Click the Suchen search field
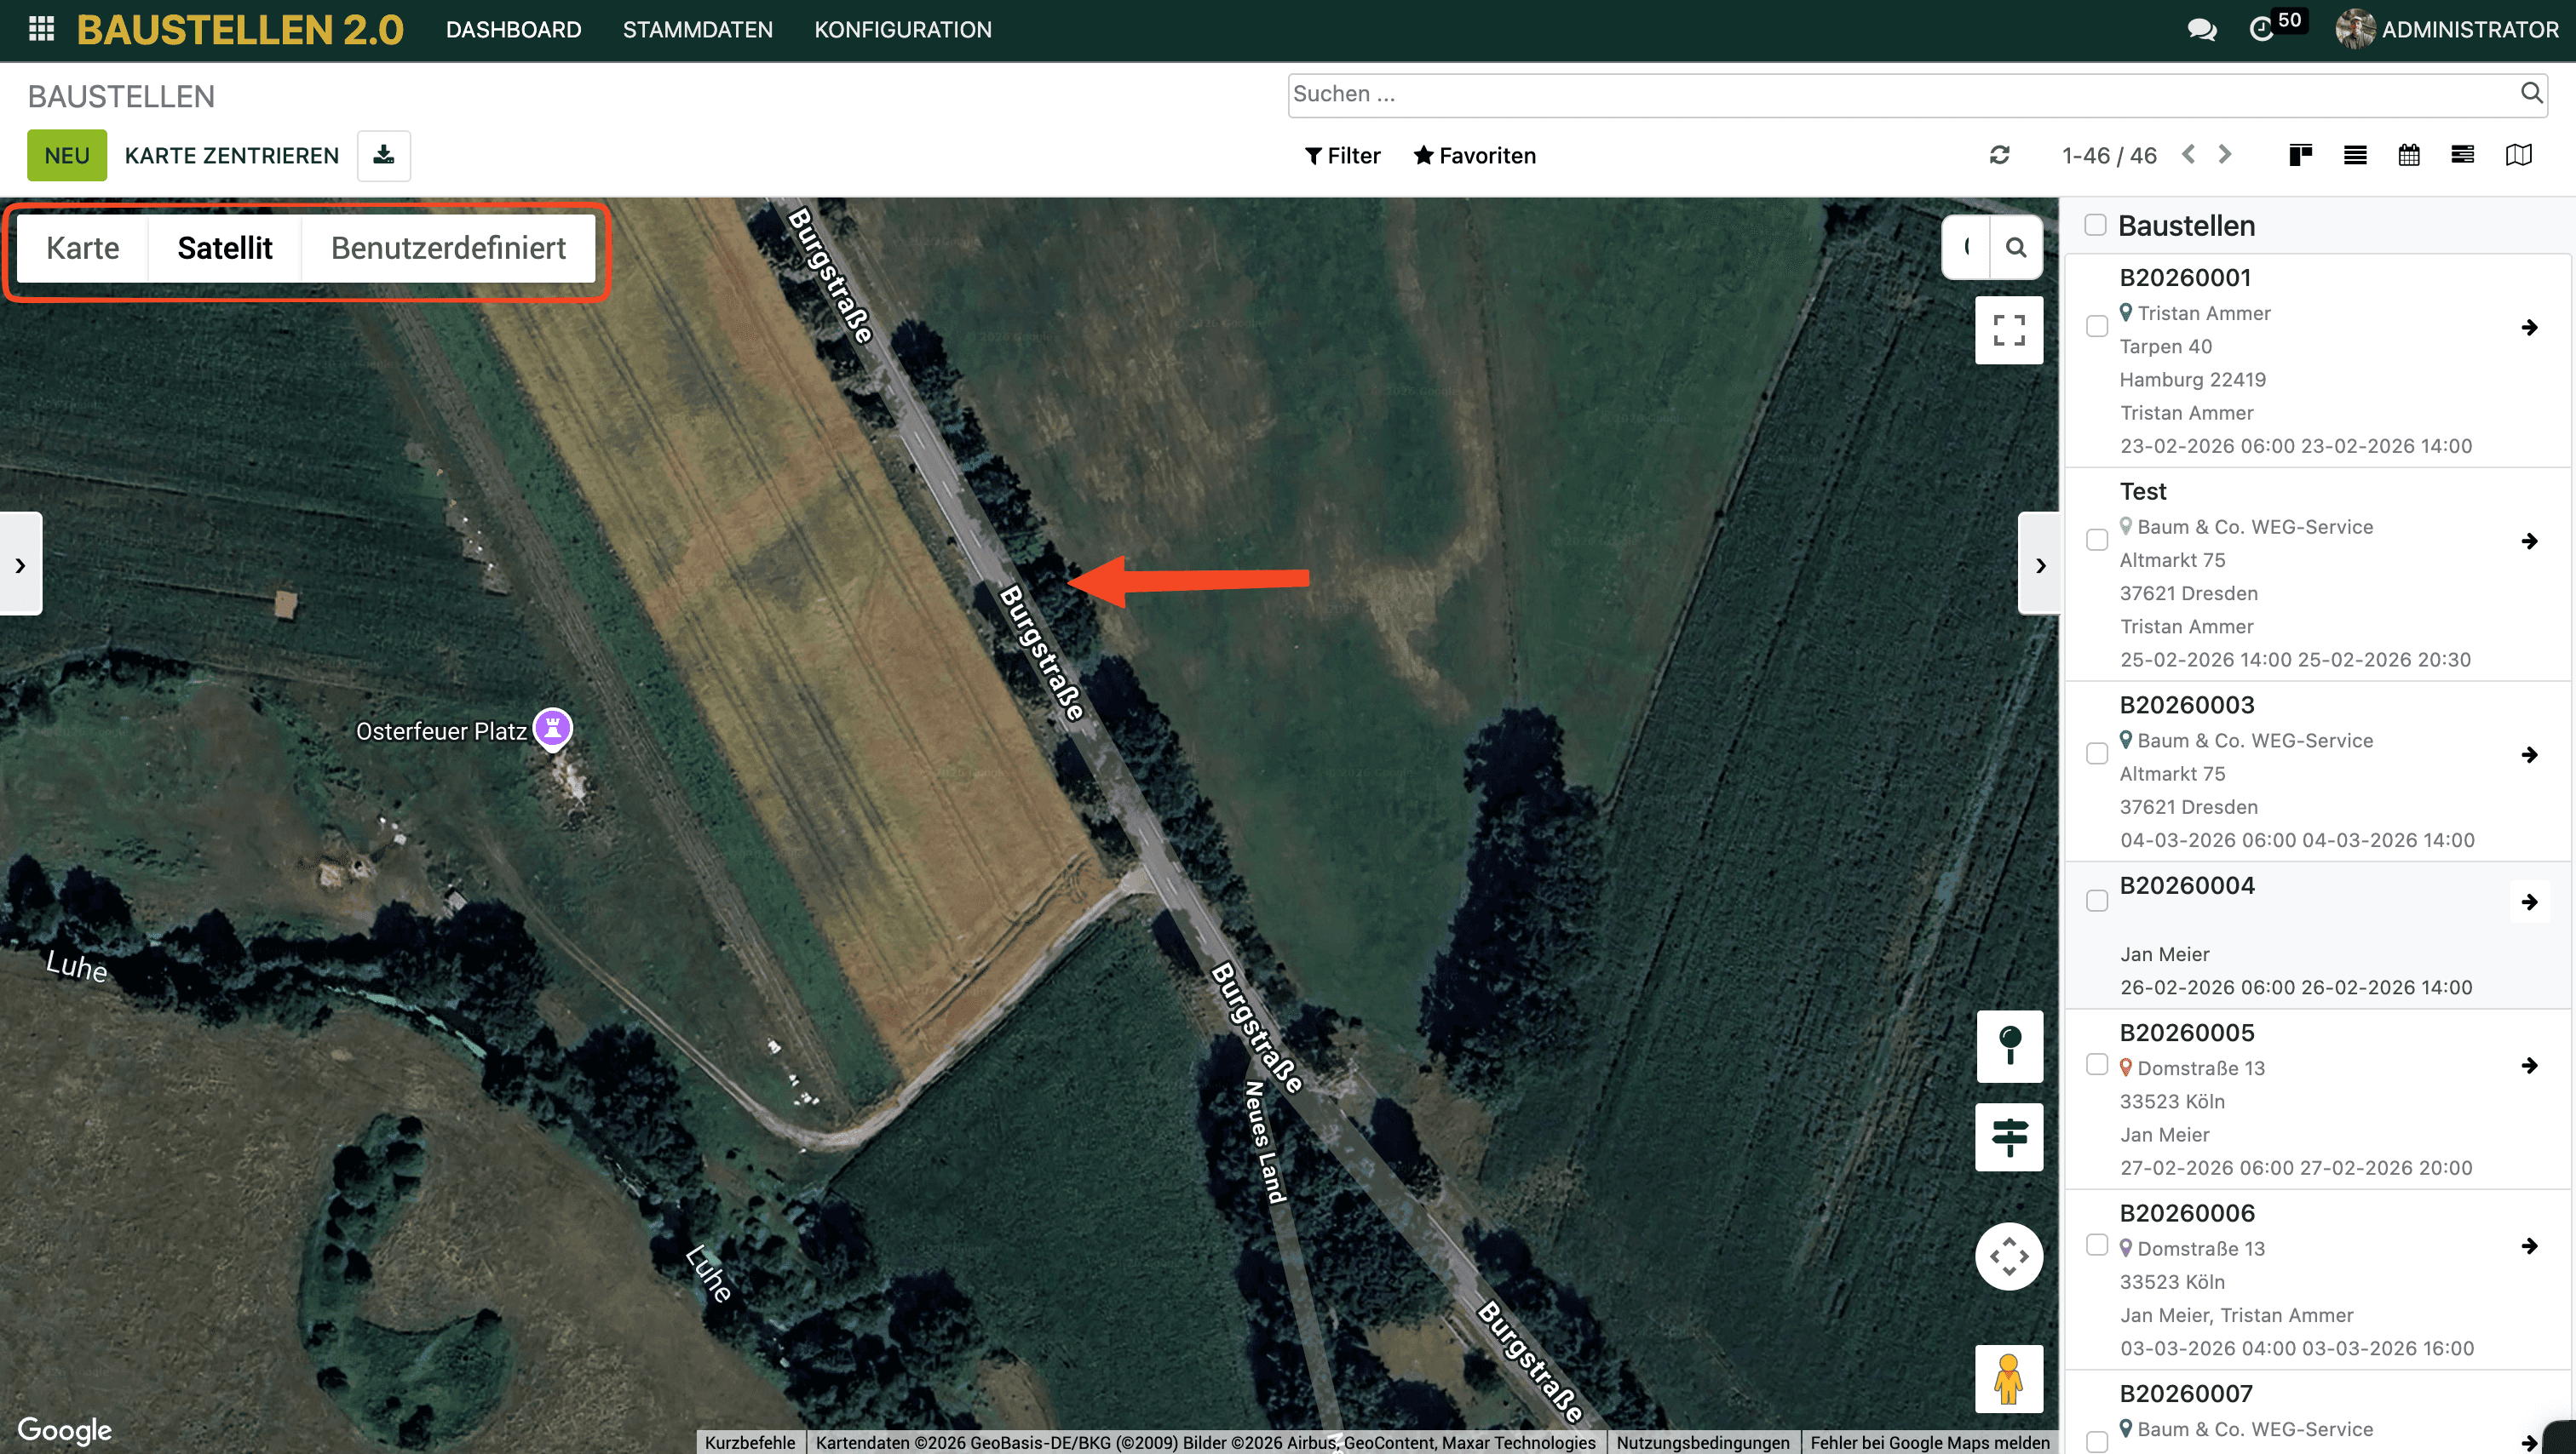2576x1454 pixels. pyautogui.click(x=1900, y=94)
